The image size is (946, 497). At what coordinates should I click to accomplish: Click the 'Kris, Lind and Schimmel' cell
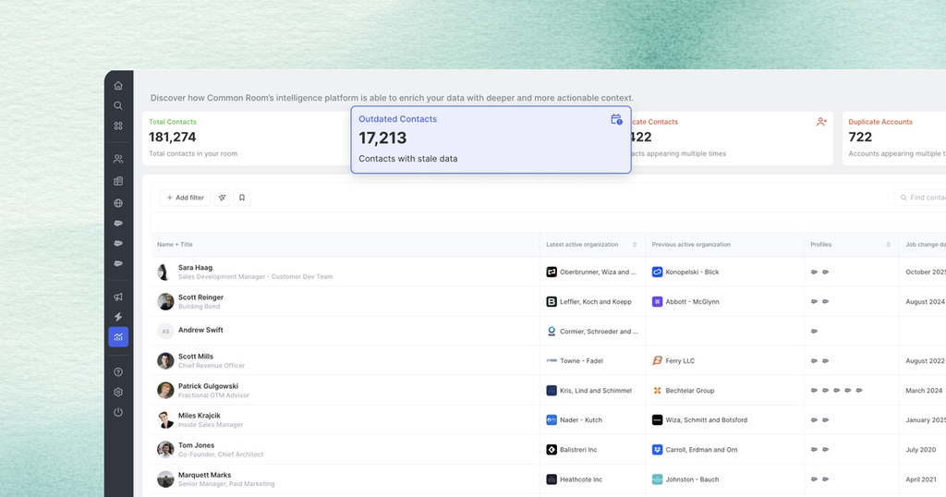(x=592, y=390)
